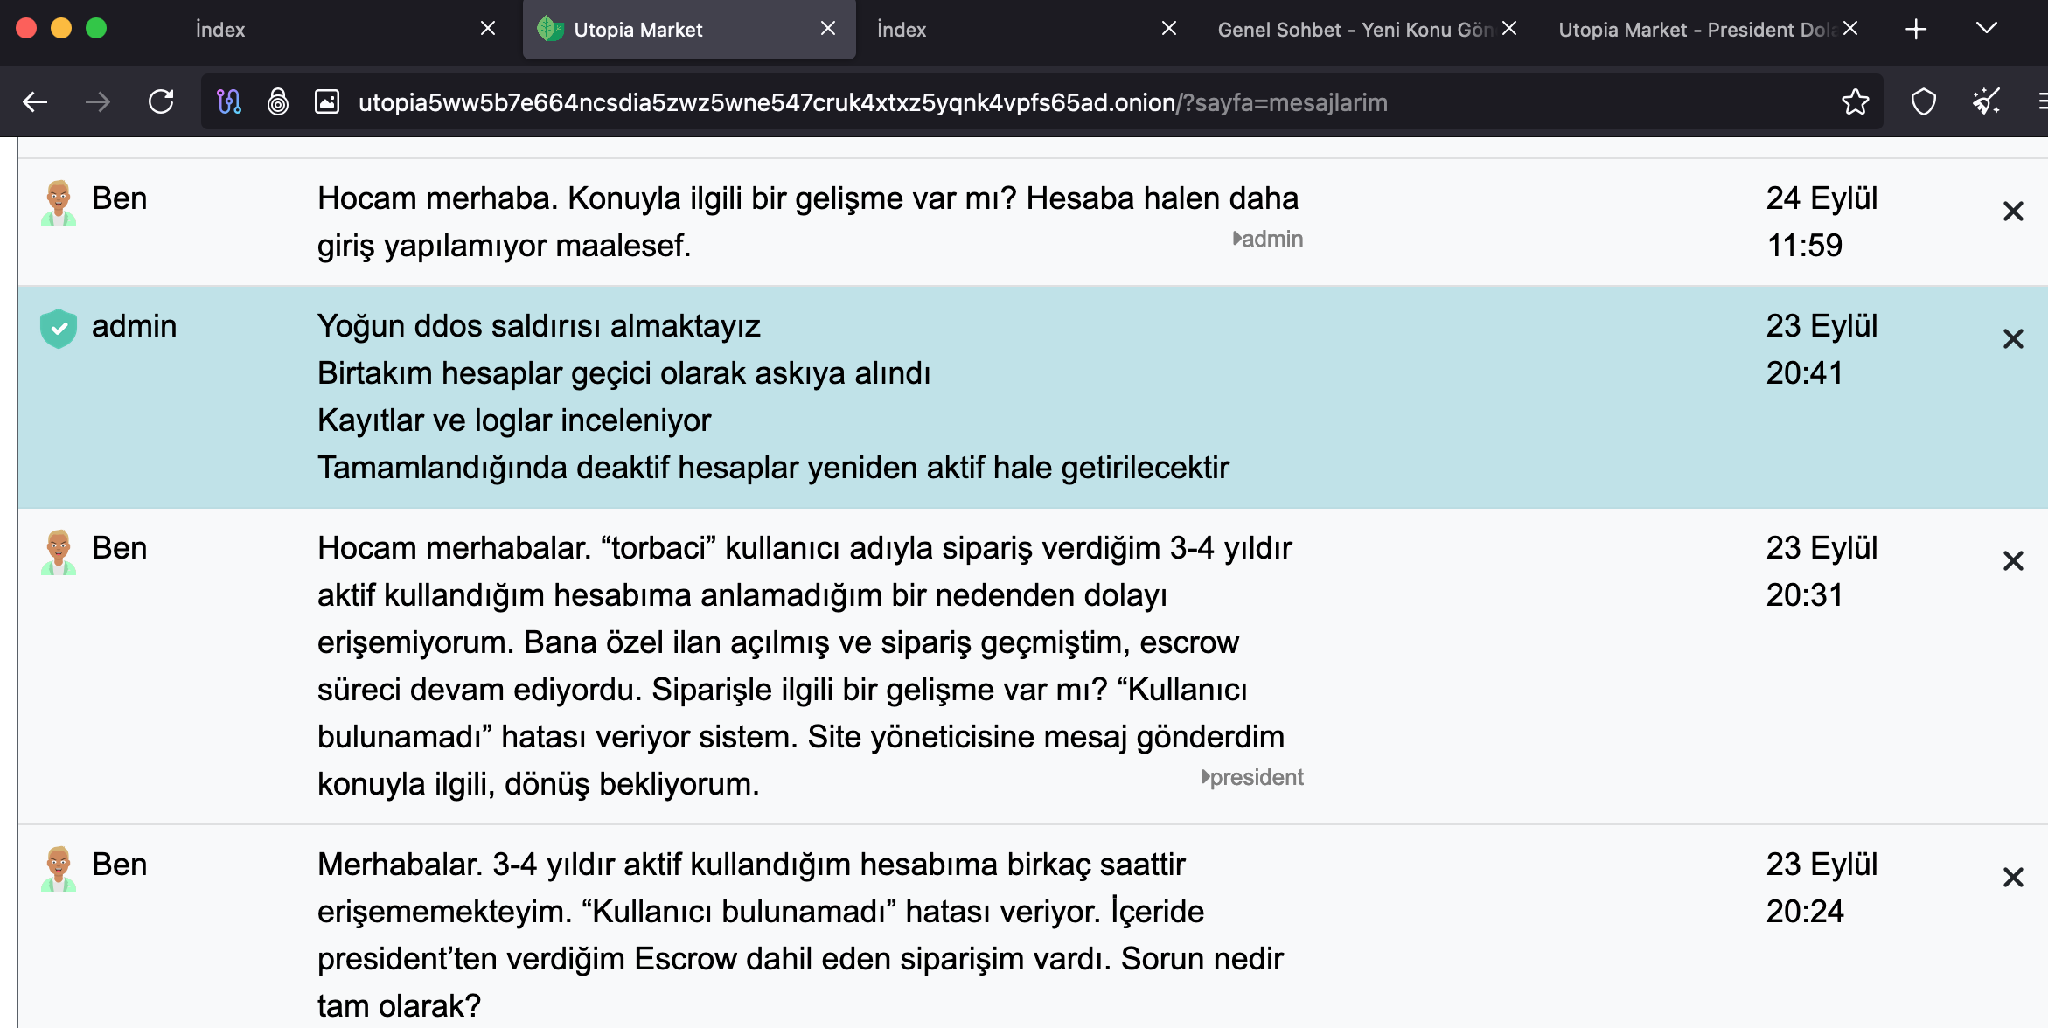2048x1028 pixels.
Task: Bookmark this page with the star icon
Action: click(x=1855, y=102)
